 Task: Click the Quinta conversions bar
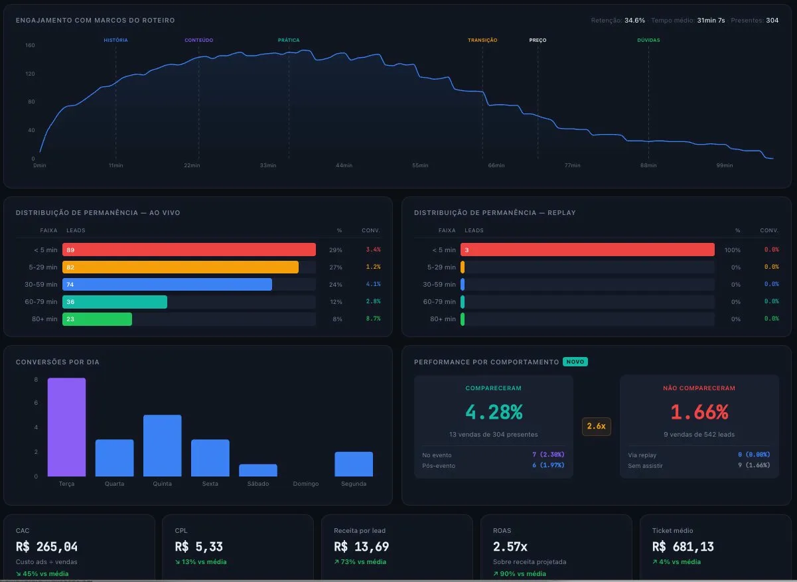tap(162, 445)
